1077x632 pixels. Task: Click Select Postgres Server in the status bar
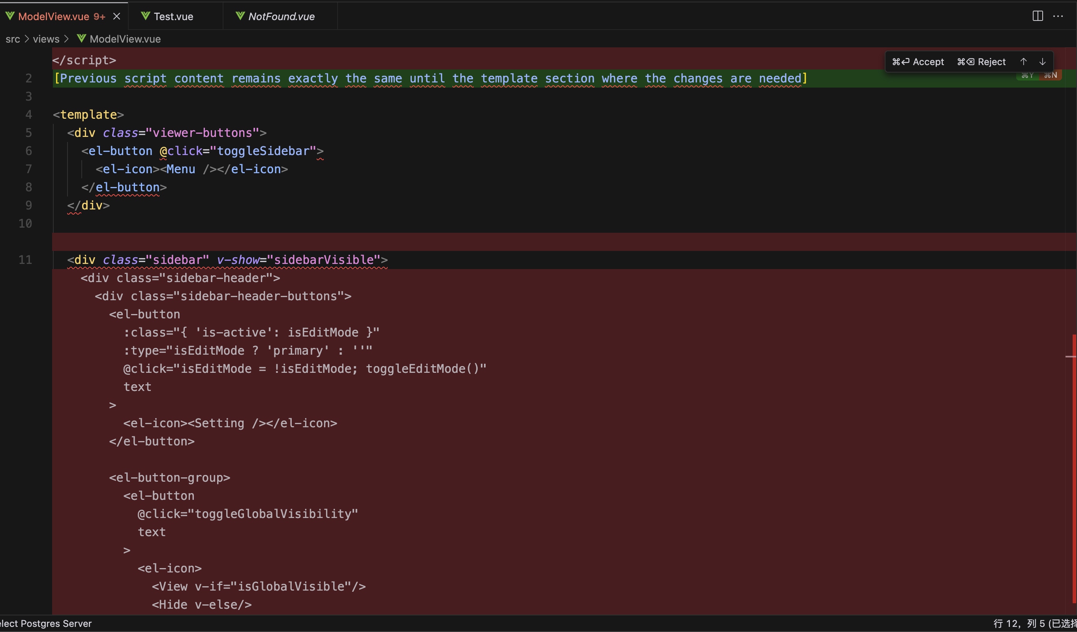[x=46, y=623]
